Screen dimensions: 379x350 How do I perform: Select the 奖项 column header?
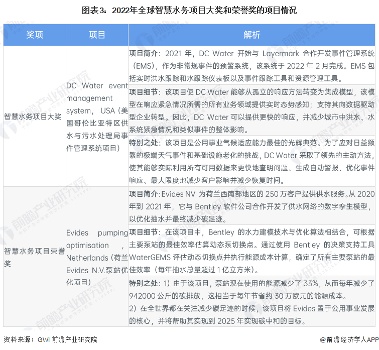click(x=35, y=35)
